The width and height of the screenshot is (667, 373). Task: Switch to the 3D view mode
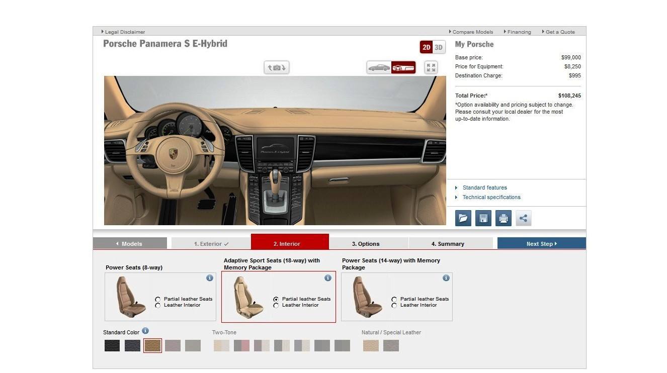coord(439,47)
